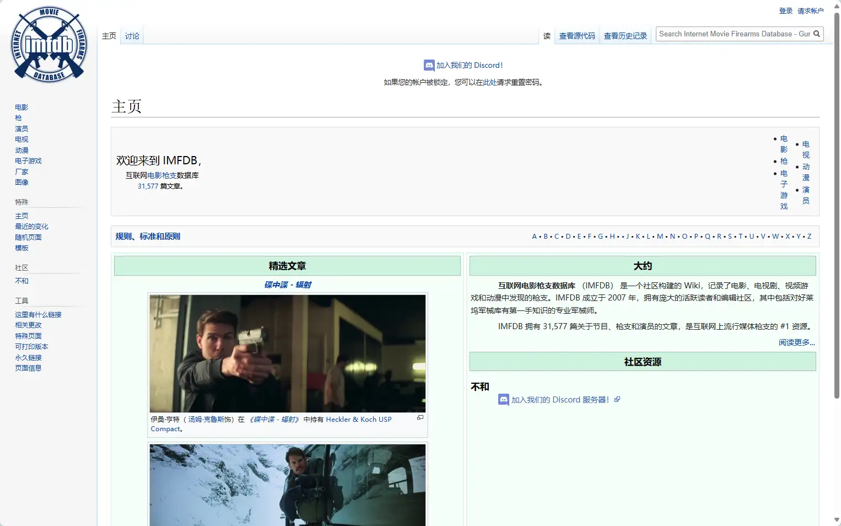The height and width of the screenshot is (526, 841).
Task: Open the 查看历史记录 tab
Action: pyautogui.click(x=626, y=36)
